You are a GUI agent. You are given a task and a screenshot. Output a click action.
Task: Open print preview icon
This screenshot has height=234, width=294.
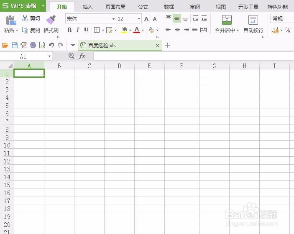pyautogui.click(x=42, y=45)
